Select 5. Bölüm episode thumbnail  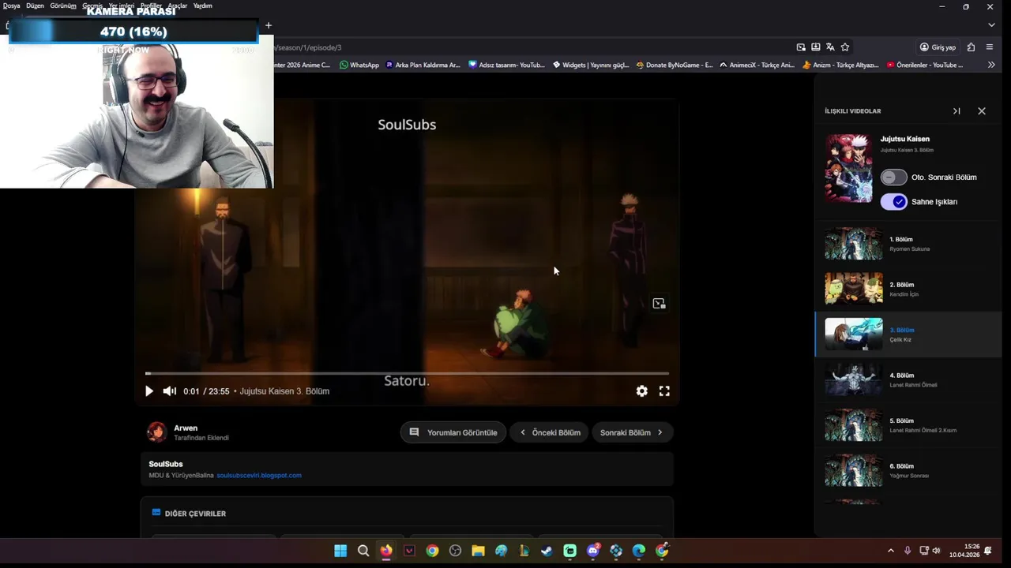(x=854, y=425)
